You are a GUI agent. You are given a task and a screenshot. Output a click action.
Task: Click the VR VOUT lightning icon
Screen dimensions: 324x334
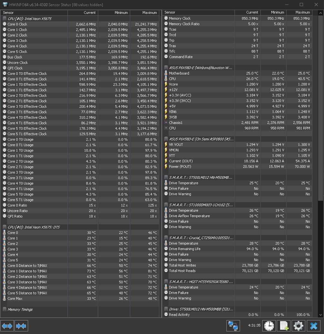pos(166,145)
